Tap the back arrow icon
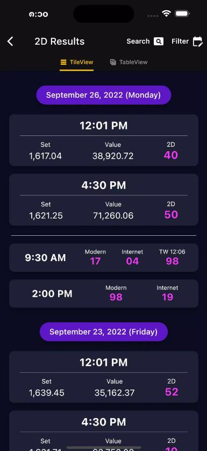 coord(10,42)
